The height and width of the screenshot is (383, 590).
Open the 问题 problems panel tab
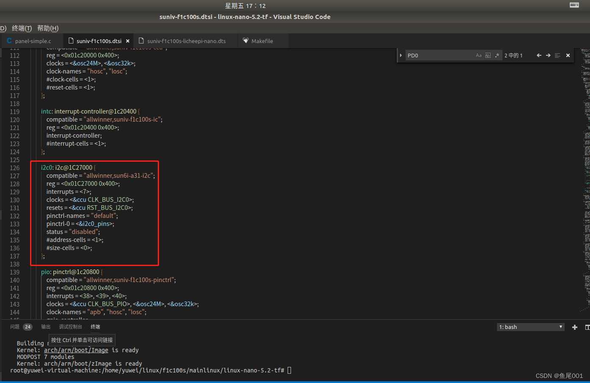pos(15,327)
